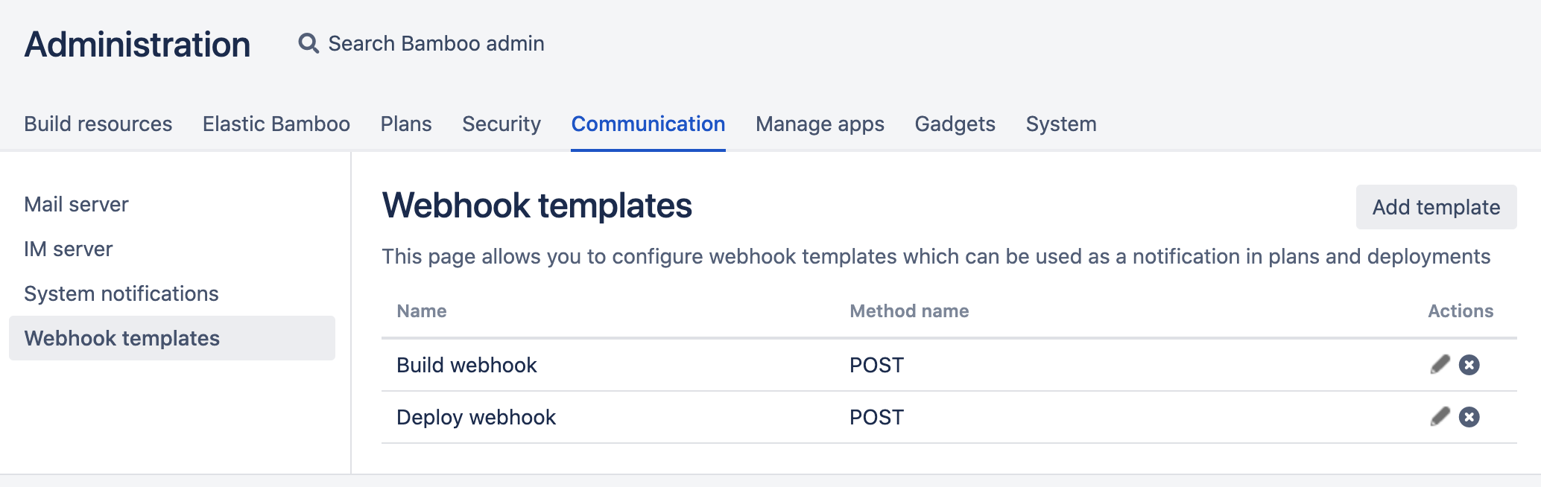1541x487 pixels.
Task: Edit the Deploy webhook template
Action: [x=1440, y=417]
